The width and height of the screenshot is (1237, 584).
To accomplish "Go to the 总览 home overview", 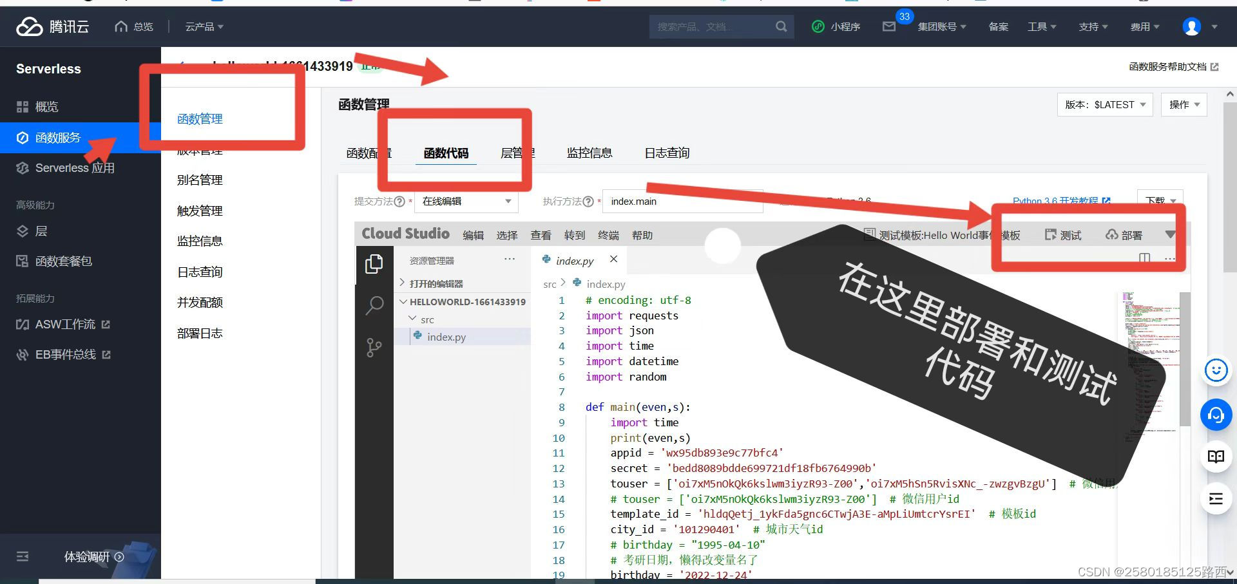I will point(134,26).
